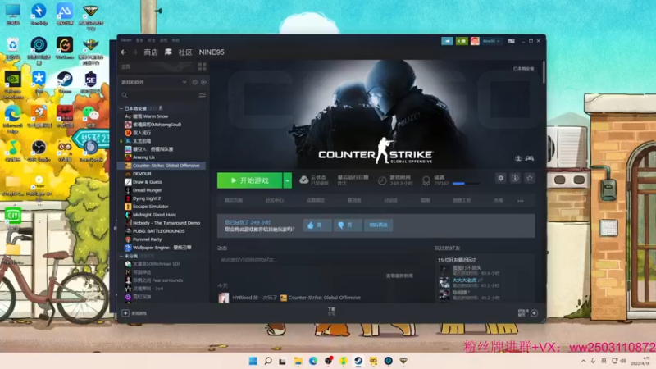Click the cloud status icon
This screenshot has width=656, height=369.
(304, 180)
